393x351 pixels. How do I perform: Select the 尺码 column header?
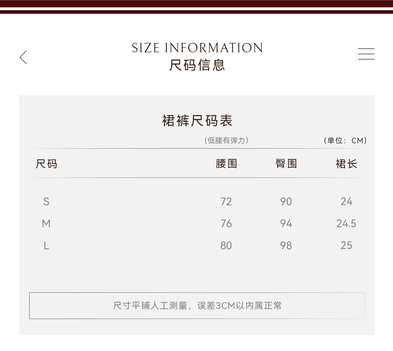(47, 164)
